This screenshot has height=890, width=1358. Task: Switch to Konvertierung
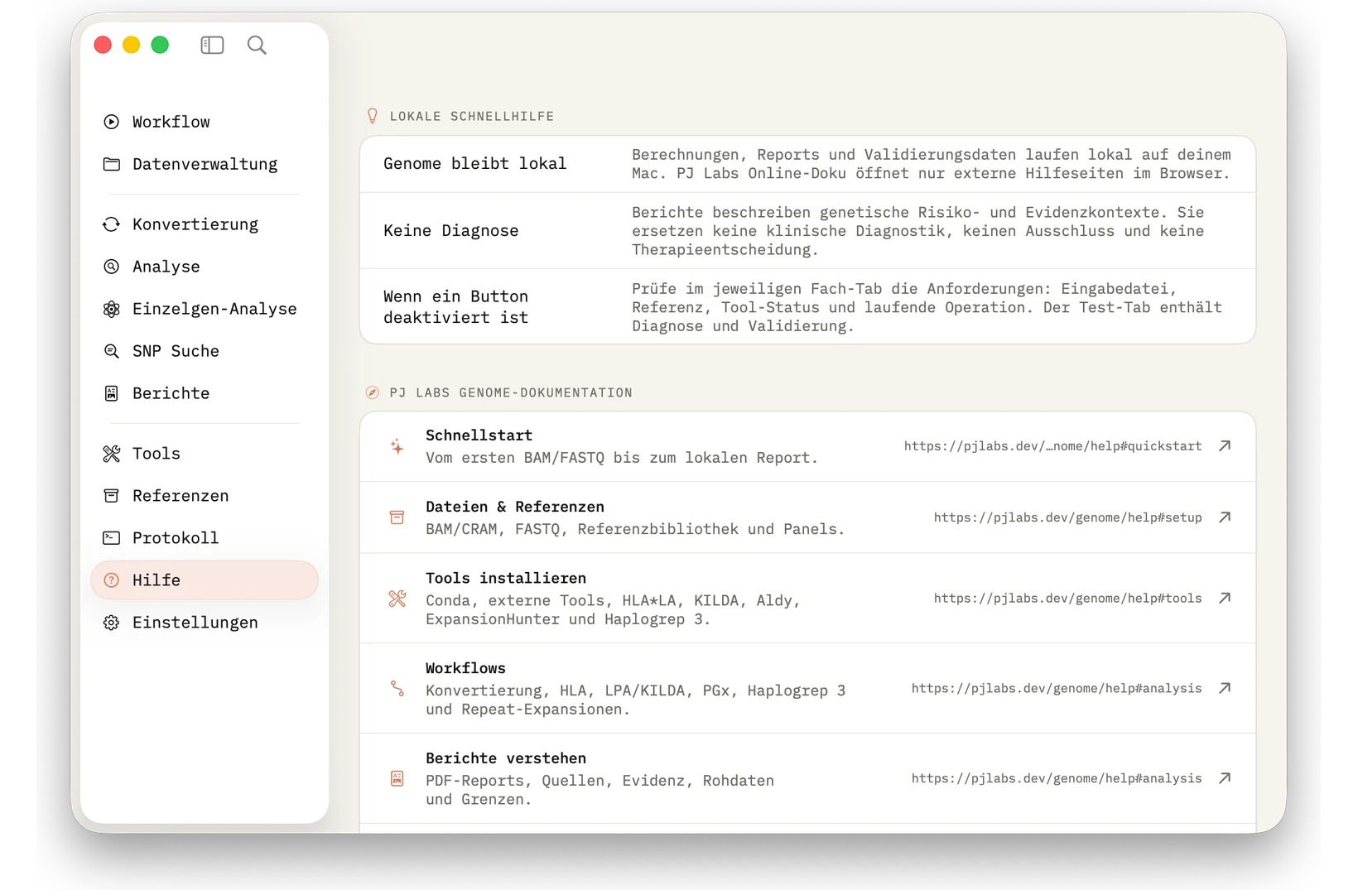[205, 224]
